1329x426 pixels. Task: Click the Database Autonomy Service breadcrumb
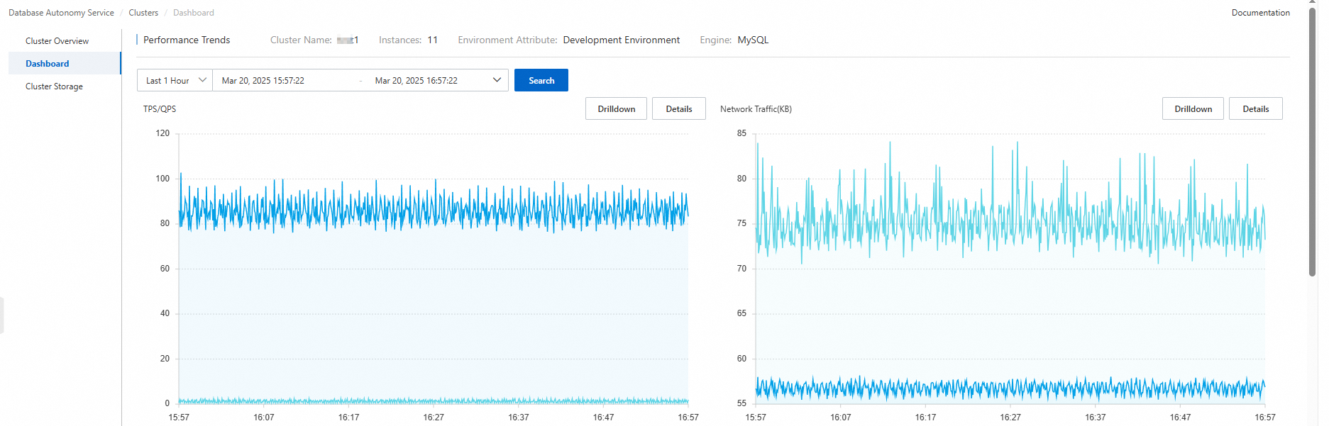click(61, 13)
